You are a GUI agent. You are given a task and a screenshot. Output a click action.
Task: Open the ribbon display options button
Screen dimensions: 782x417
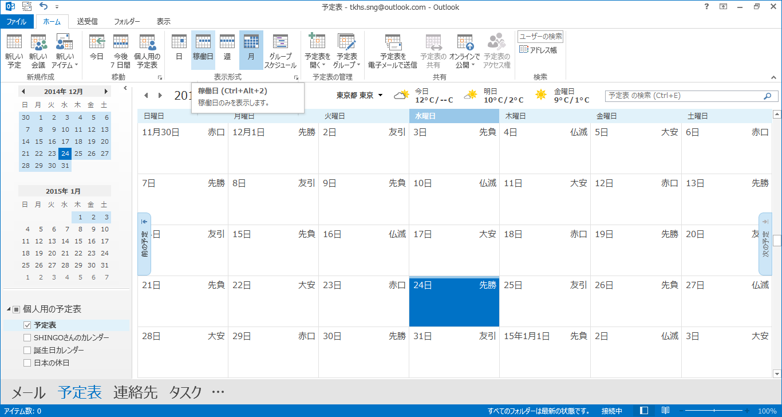(x=724, y=6)
